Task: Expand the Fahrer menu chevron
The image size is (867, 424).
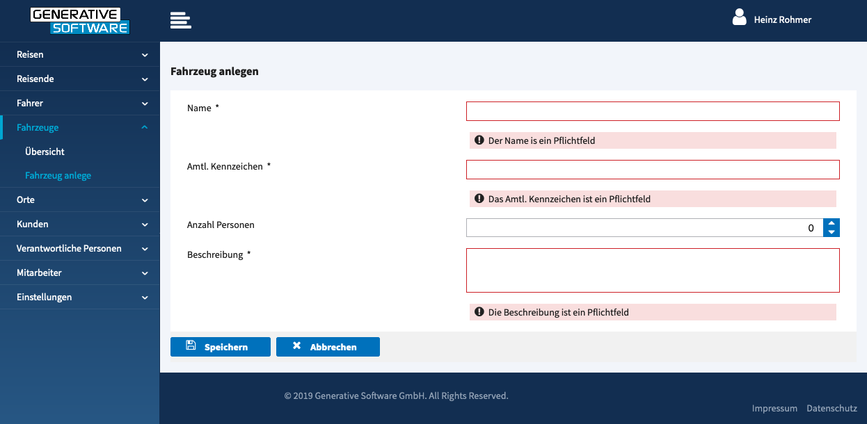Action: coord(145,104)
